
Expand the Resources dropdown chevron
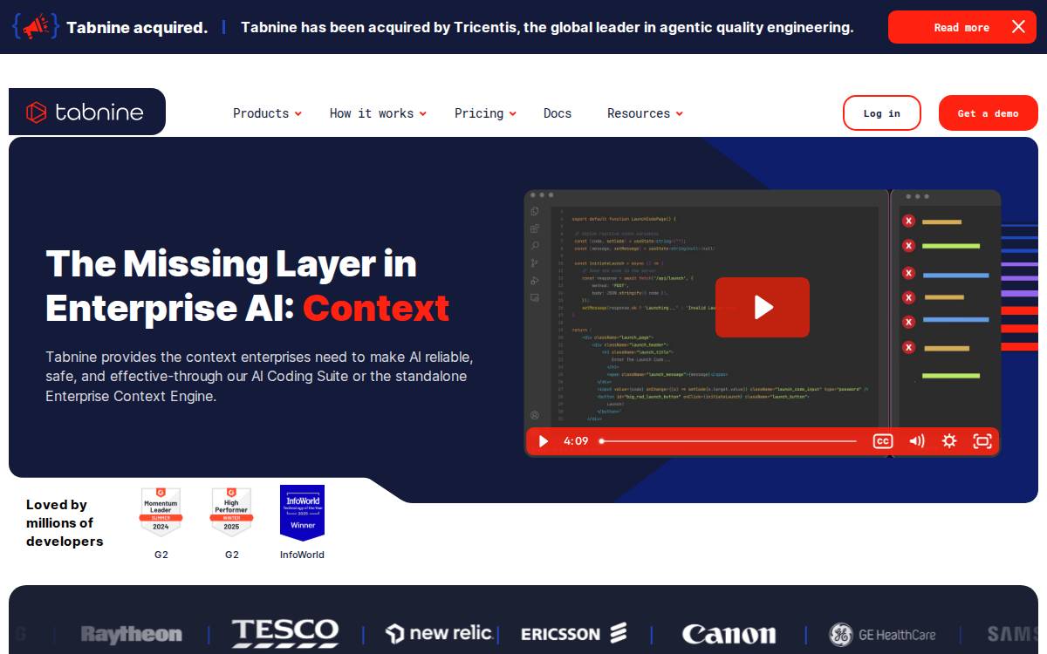tap(679, 114)
